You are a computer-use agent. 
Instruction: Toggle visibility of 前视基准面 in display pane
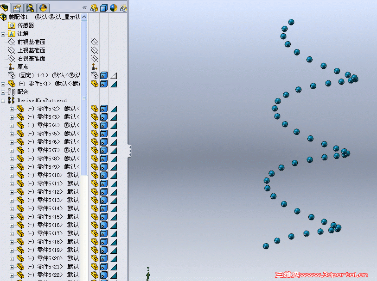[94, 42]
